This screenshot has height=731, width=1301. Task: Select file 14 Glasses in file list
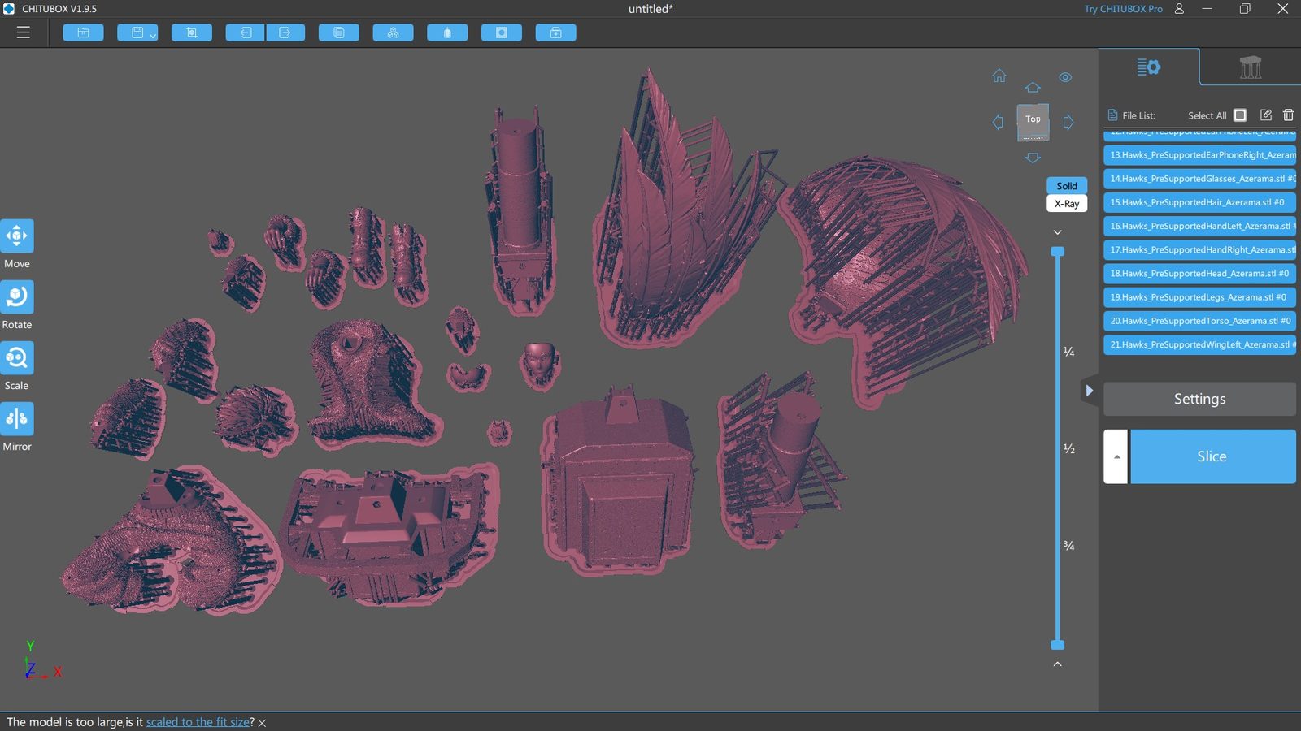coord(1199,179)
